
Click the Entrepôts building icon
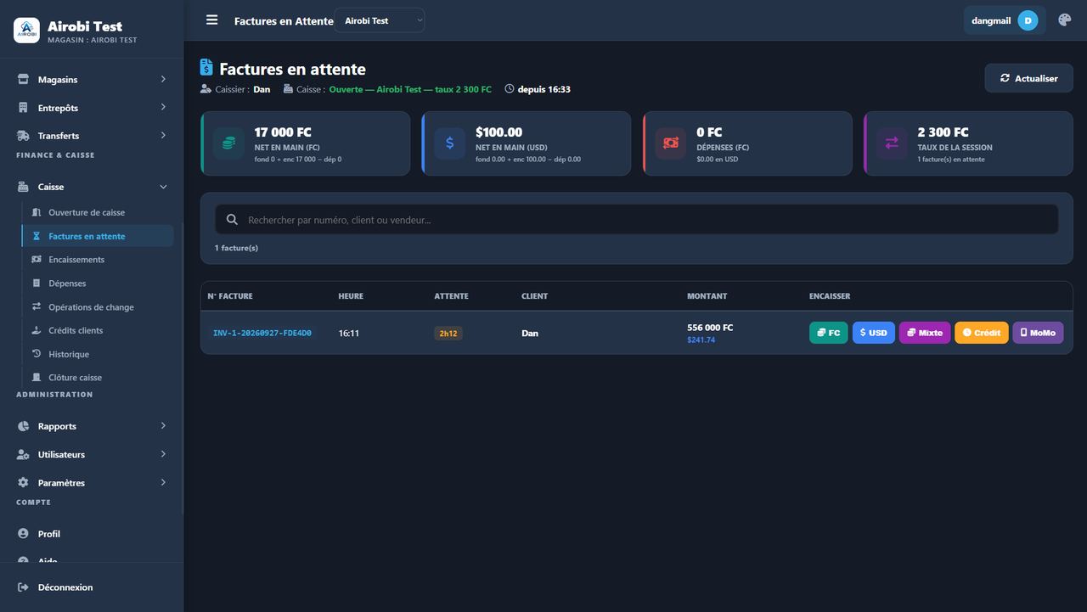click(x=23, y=108)
